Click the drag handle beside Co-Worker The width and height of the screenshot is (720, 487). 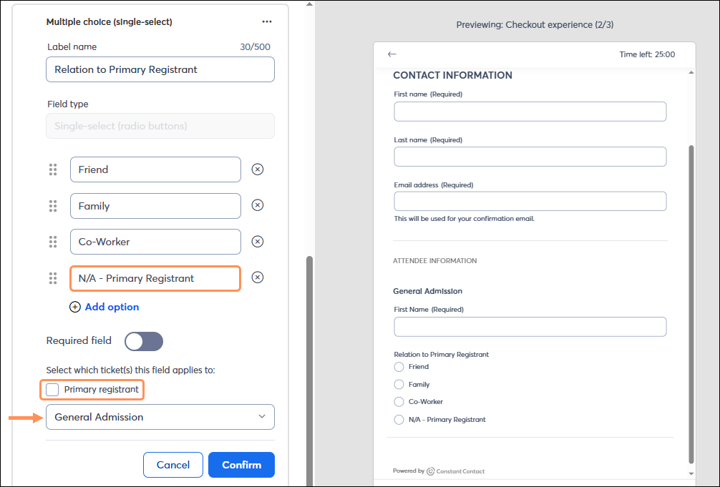point(53,242)
